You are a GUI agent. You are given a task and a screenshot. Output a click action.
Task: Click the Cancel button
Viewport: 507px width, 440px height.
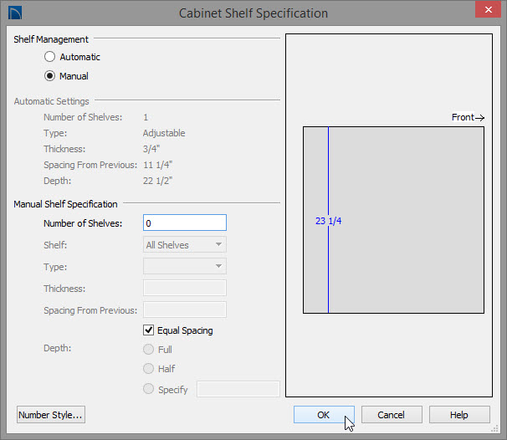pyautogui.click(x=392, y=415)
